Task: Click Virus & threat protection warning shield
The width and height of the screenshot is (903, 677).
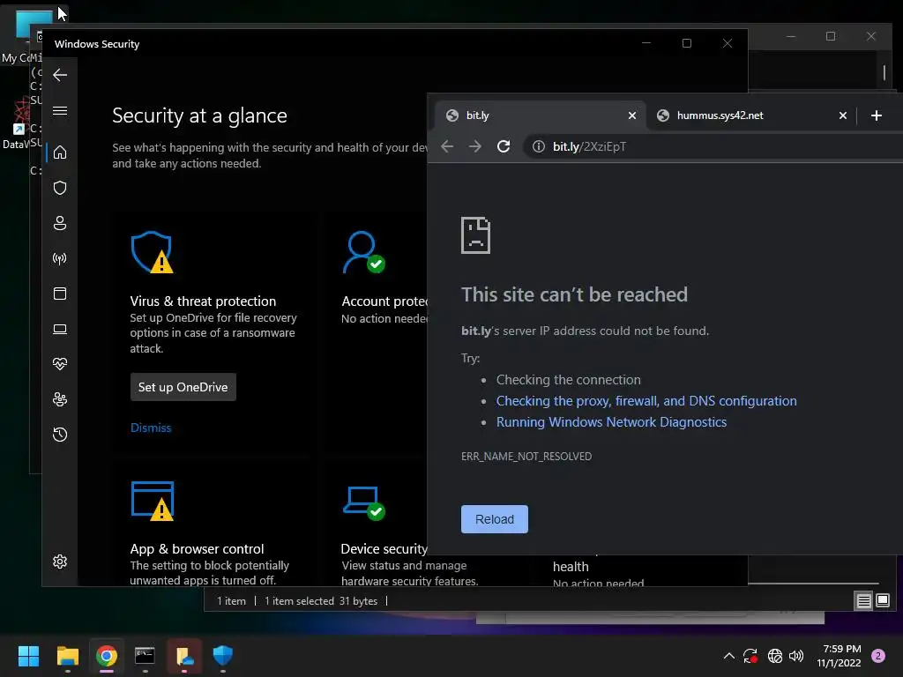Action: (x=152, y=252)
